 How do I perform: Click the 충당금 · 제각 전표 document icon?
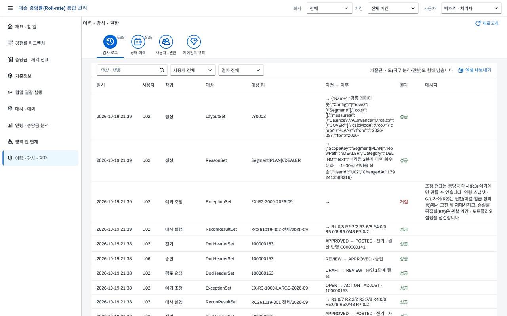pos(10,60)
